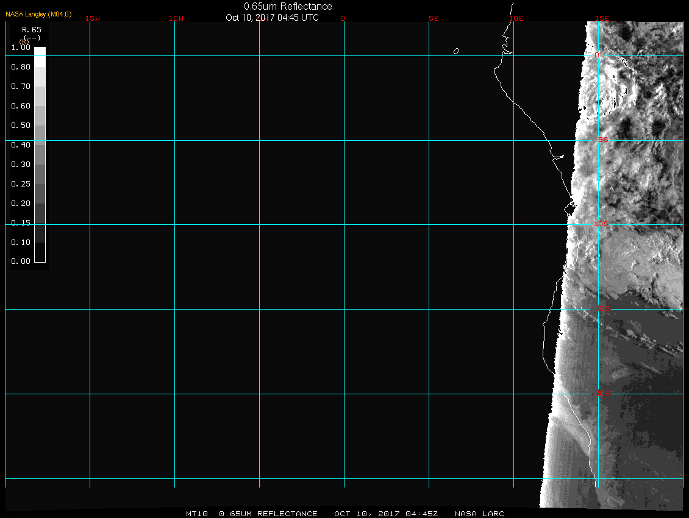
Task: Click the 0.25 value on the colorbar
Action: [21, 184]
